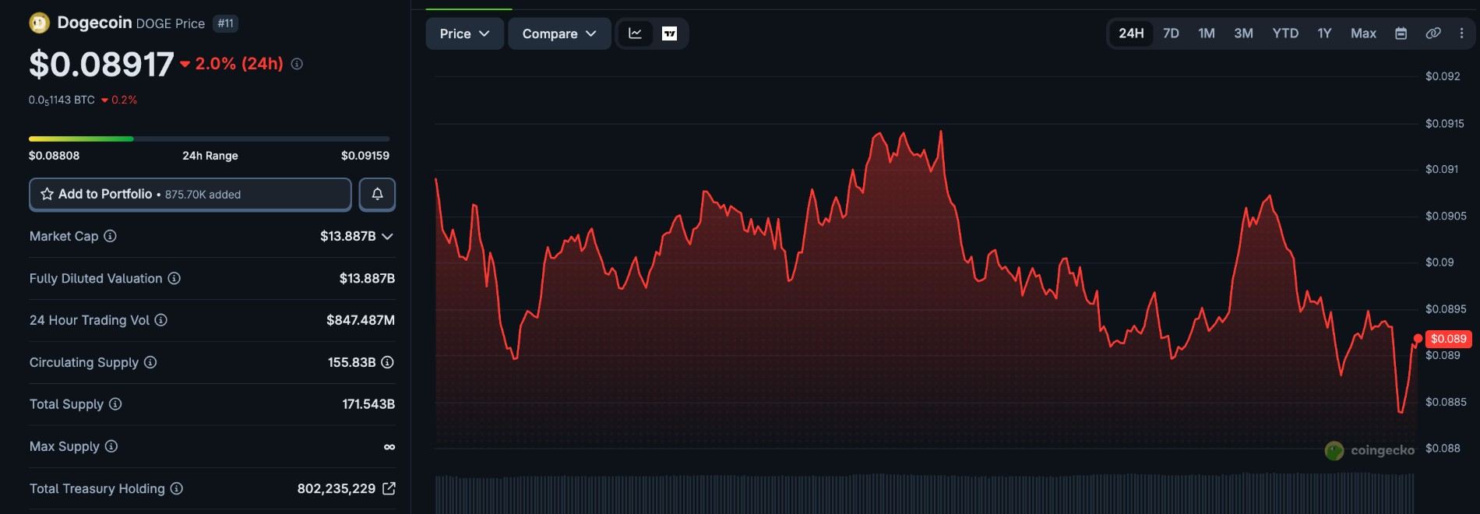Open the 24h price change info icon
This screenshot has height=514, width=1480.
(x=297, y=64)
